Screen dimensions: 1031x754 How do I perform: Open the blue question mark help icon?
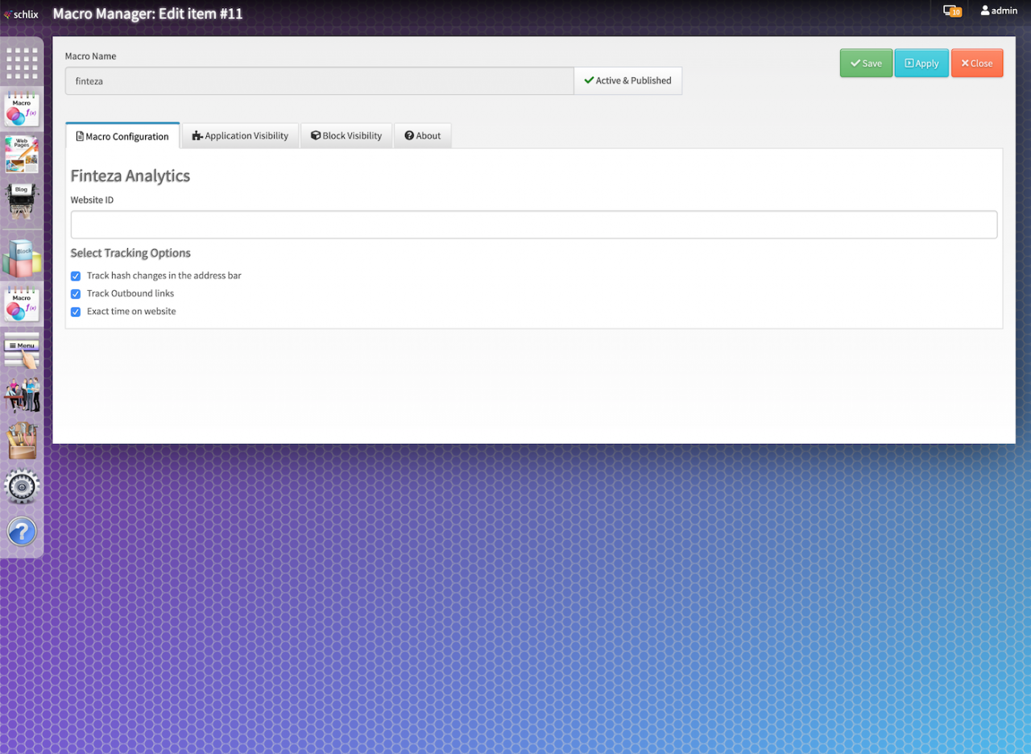22,532
